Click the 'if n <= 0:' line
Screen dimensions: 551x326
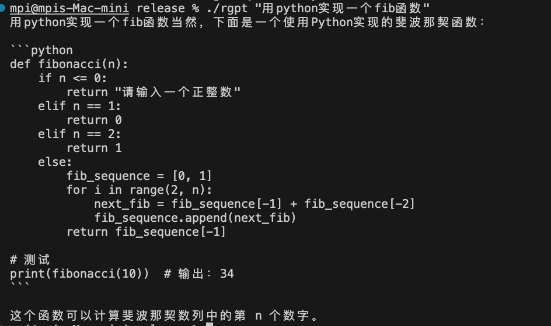click(72, 78)
